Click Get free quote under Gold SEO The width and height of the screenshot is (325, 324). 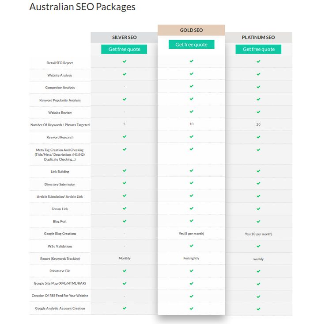[x=191, y=44]
